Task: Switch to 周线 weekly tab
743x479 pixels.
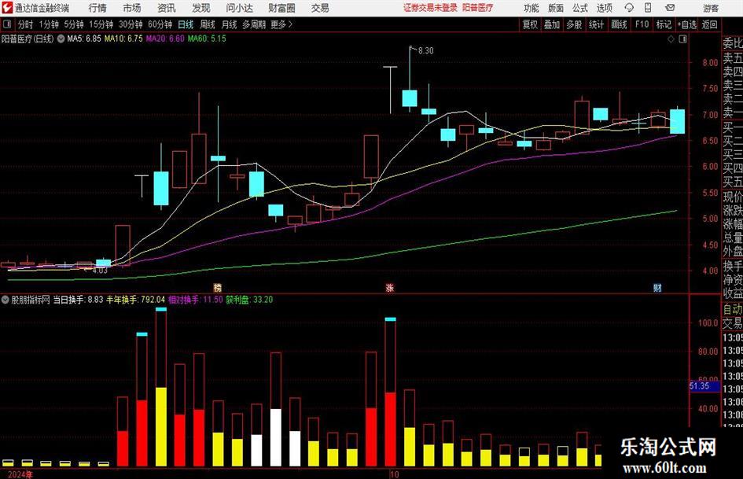Action: click(207, 24)
